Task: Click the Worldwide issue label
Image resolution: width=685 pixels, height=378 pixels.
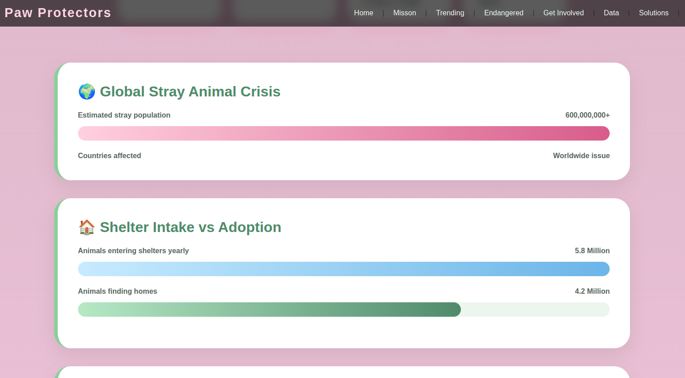Action: (581, 156)
